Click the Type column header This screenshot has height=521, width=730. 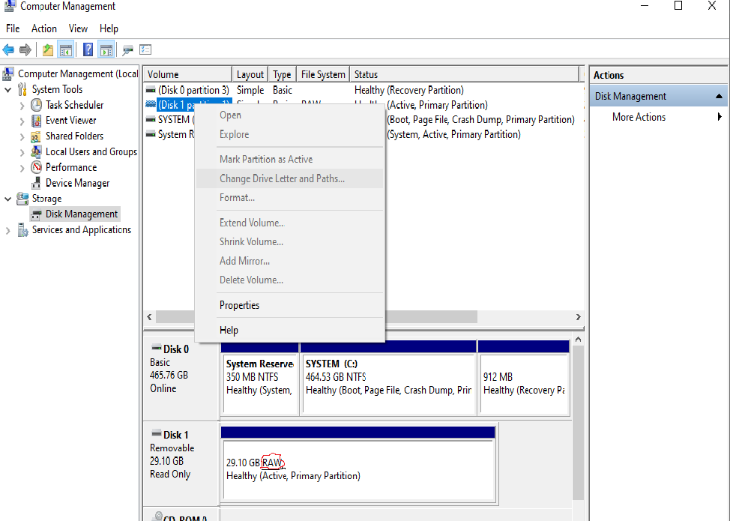[x=282, y=74]
